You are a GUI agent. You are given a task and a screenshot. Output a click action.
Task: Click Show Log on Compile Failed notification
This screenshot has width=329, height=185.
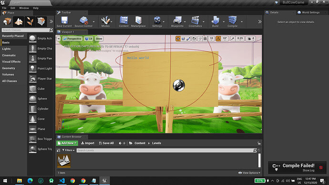pyautogui.click(x=308, y=170)
